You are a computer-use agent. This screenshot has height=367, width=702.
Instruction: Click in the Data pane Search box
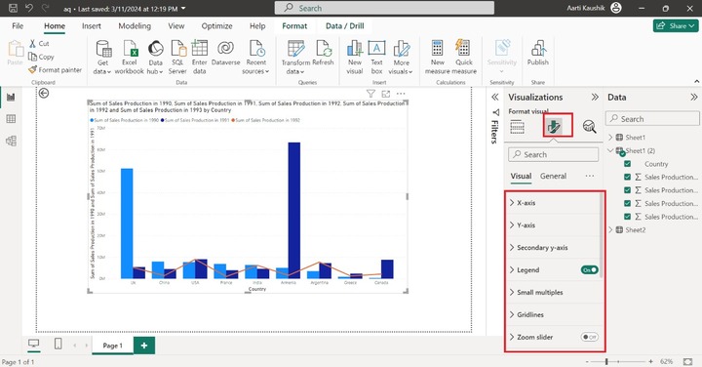point(652,119)
